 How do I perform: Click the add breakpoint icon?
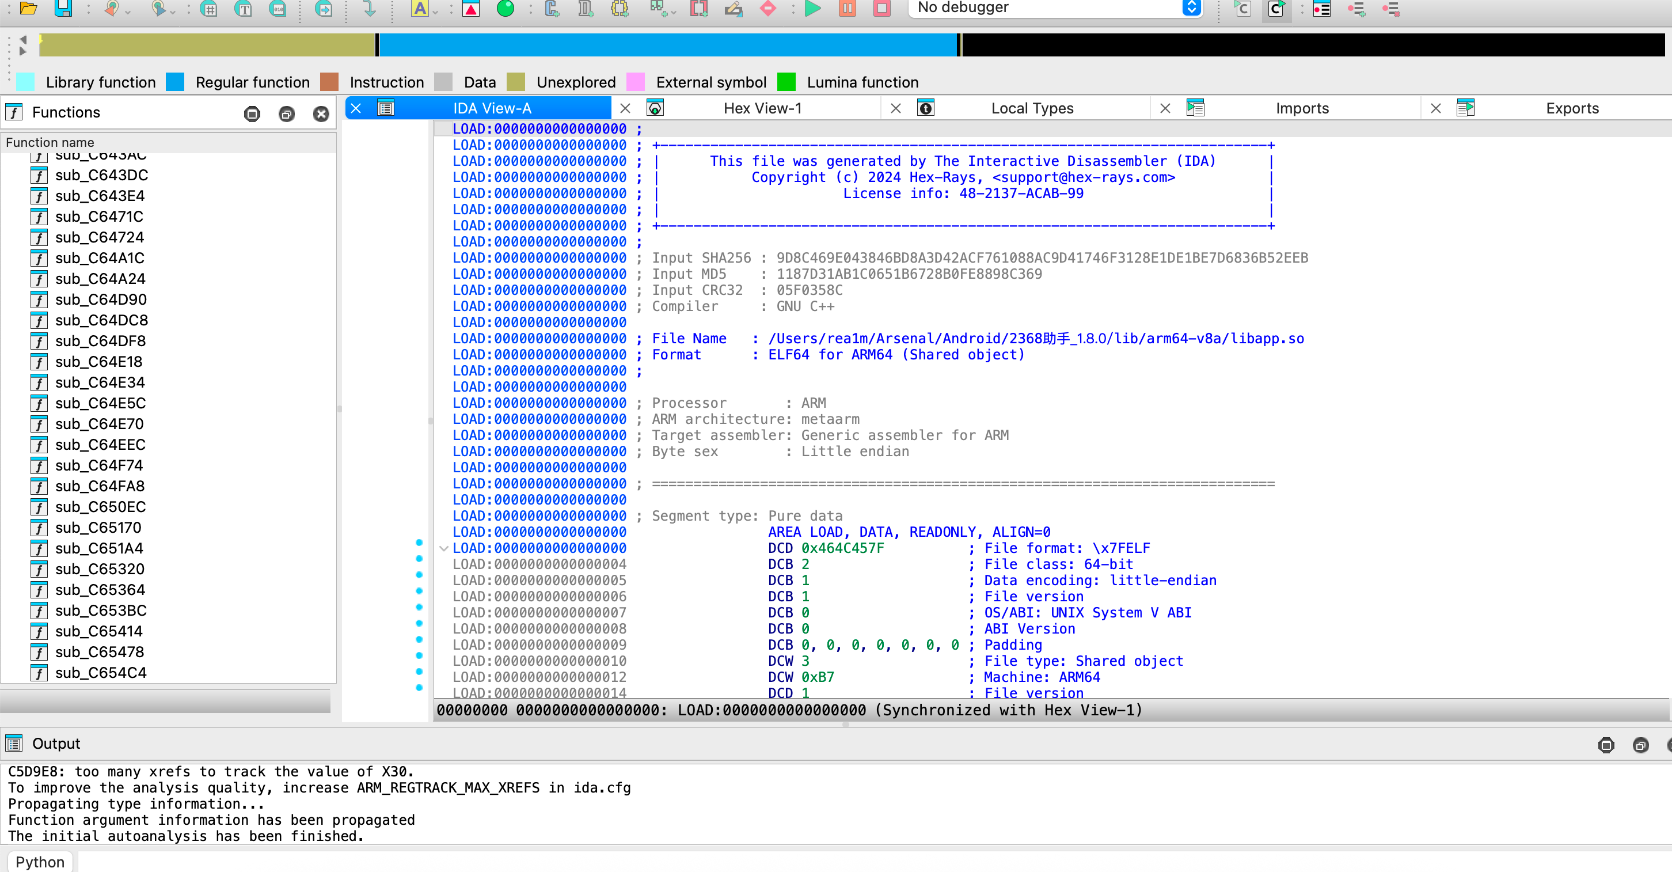click(x=1356, y=9)
